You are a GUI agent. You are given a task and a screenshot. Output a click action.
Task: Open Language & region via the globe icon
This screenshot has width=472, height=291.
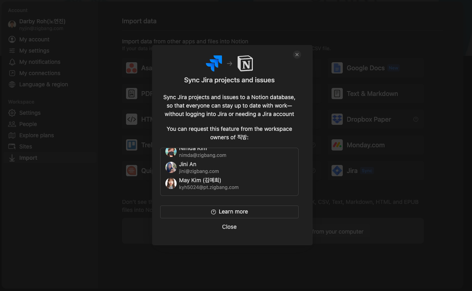click(12, 85)
